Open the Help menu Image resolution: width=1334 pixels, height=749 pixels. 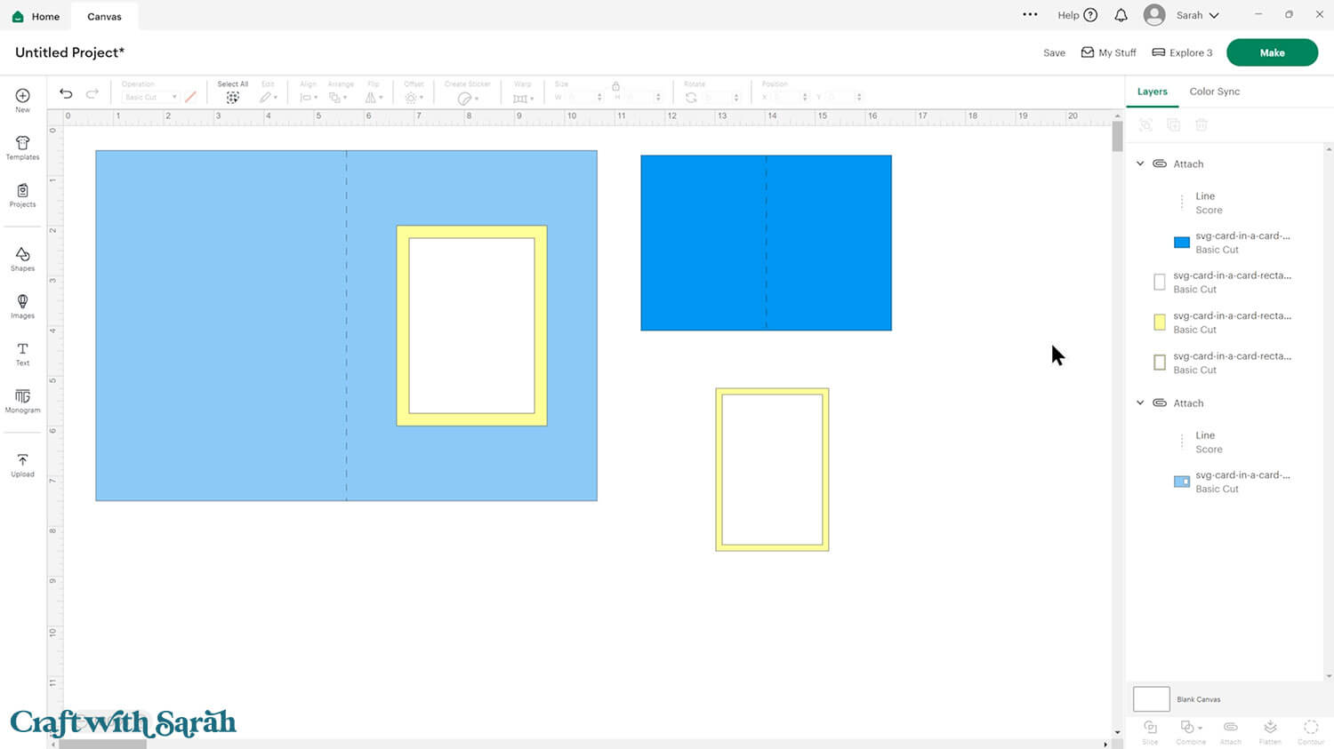tap(1077, 15)
